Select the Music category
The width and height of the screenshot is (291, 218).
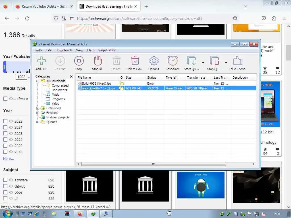(55, 95)
